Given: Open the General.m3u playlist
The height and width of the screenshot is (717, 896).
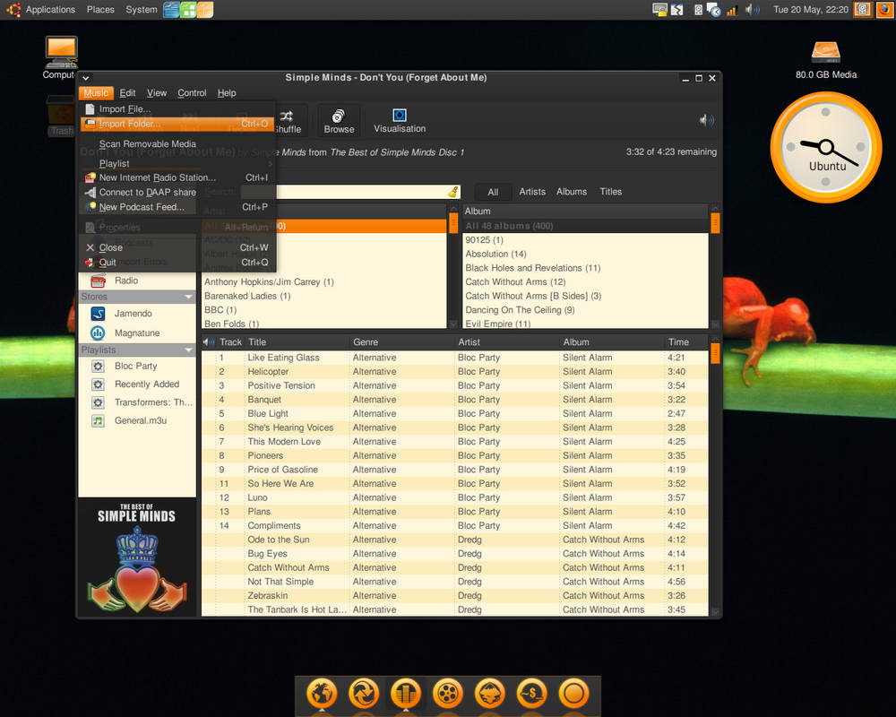Looking at the screenshot, I should 140,421.
